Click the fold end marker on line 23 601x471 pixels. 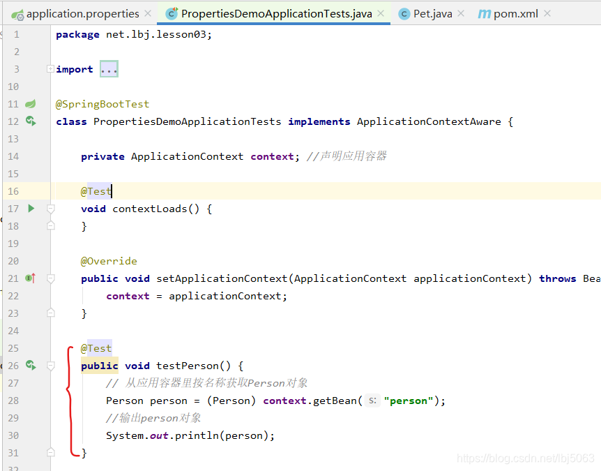click(51, 313)
